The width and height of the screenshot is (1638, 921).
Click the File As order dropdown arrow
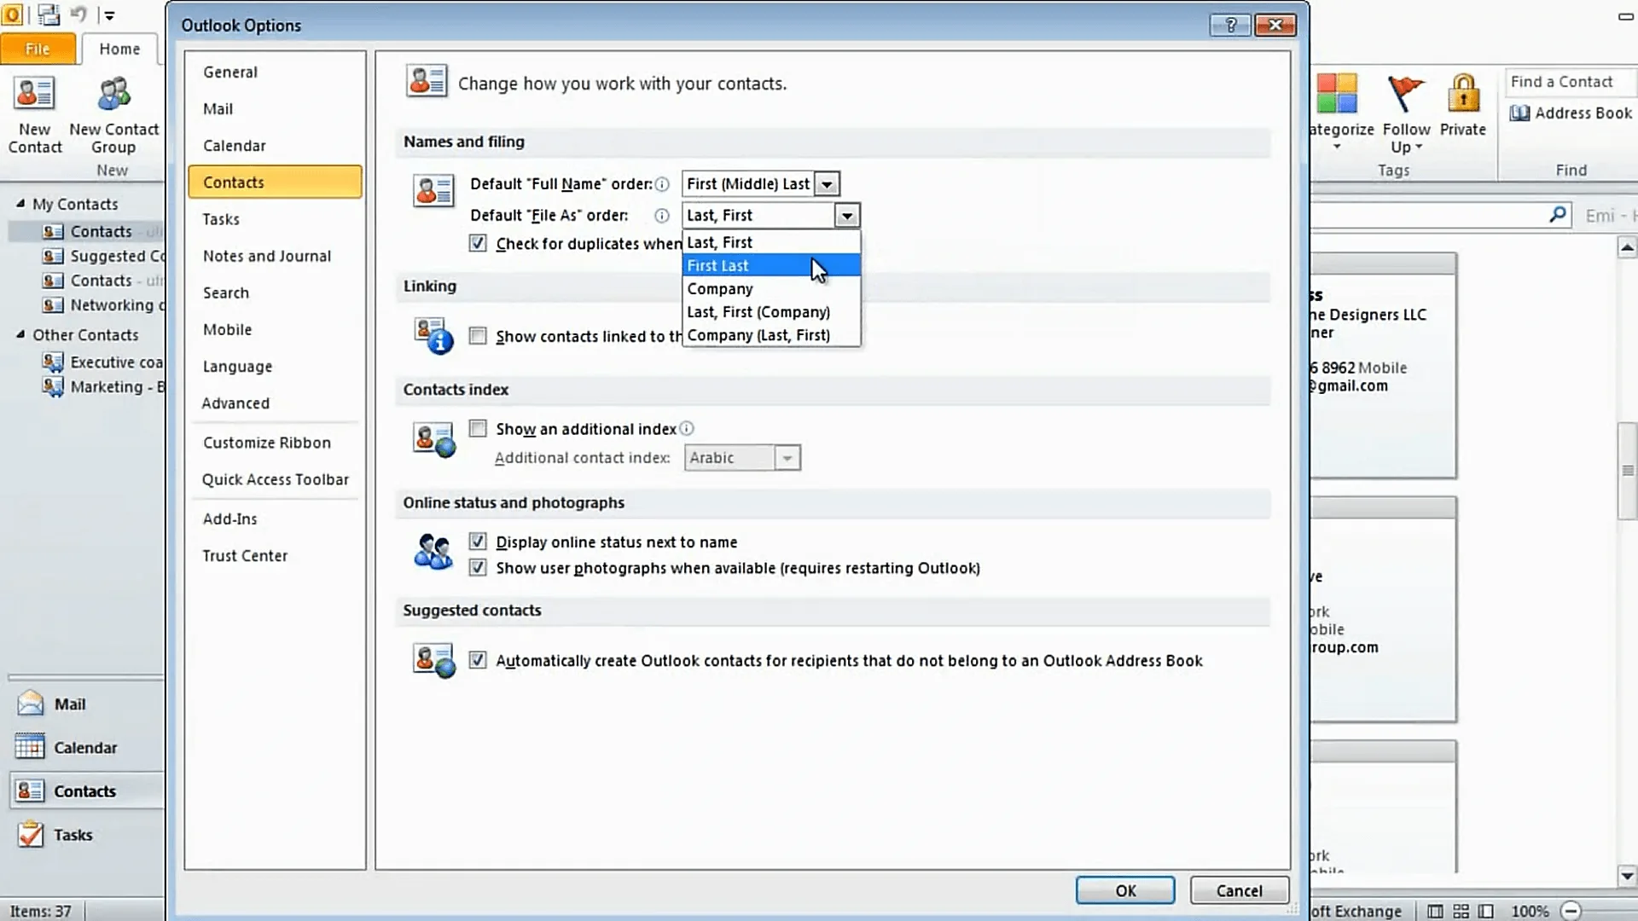(x=846, y=216)
